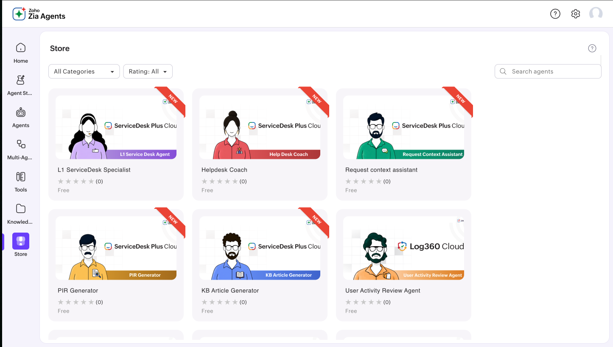Click the star rating under KB Article Generator
Screen dimensions: 613x347
tap(220, 302)
